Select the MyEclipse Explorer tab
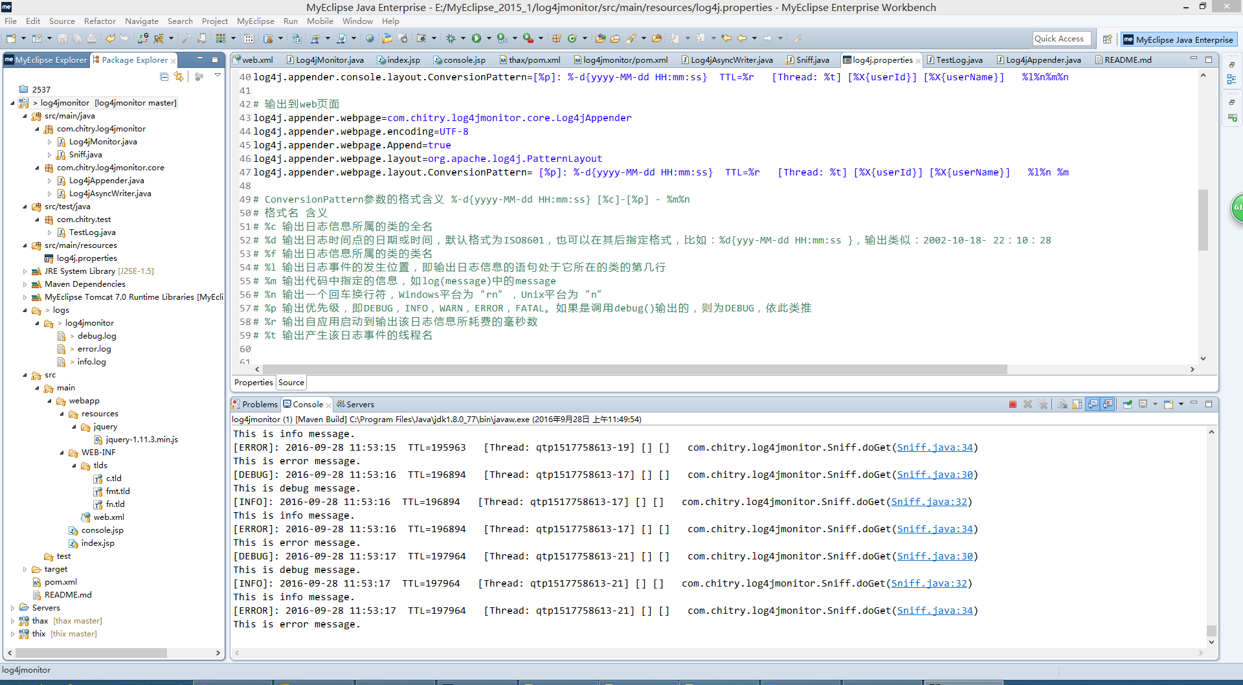The height and width of the screenshot is (685, 1243). tap(47, 60)
